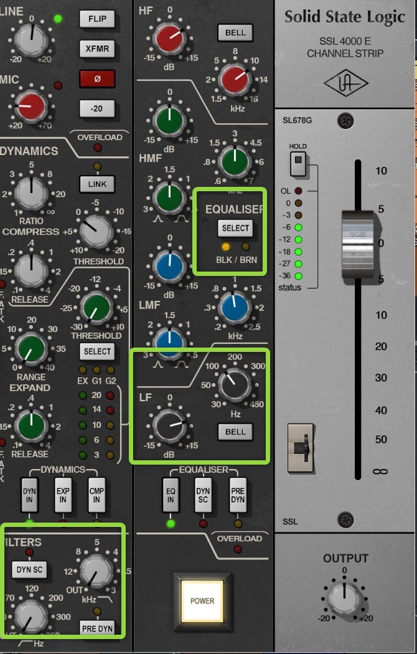Click the green HMF gain knob
417x654 pixels.
pyautogui.click(x=169, y=121)
